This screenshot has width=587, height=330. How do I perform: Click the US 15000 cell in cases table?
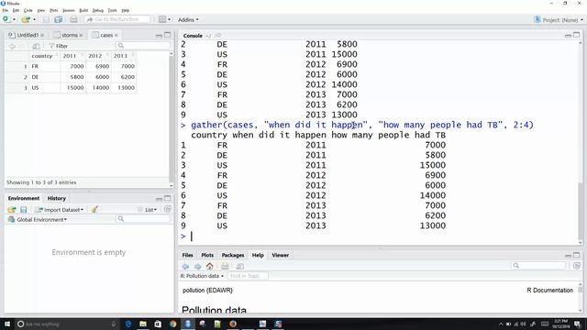(x=72, y=88)
